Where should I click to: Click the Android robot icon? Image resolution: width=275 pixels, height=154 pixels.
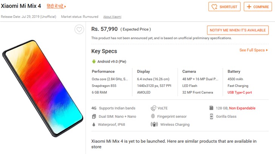(94, 61)
